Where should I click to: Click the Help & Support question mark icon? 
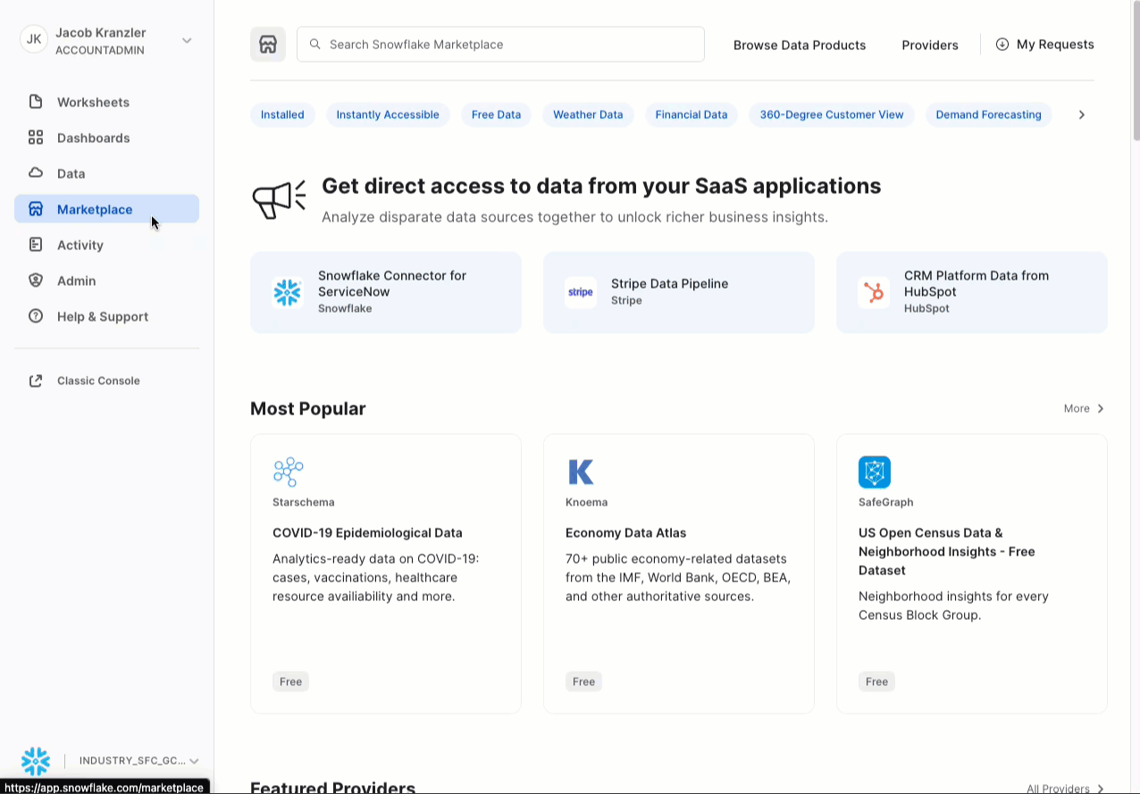[36, 316]
